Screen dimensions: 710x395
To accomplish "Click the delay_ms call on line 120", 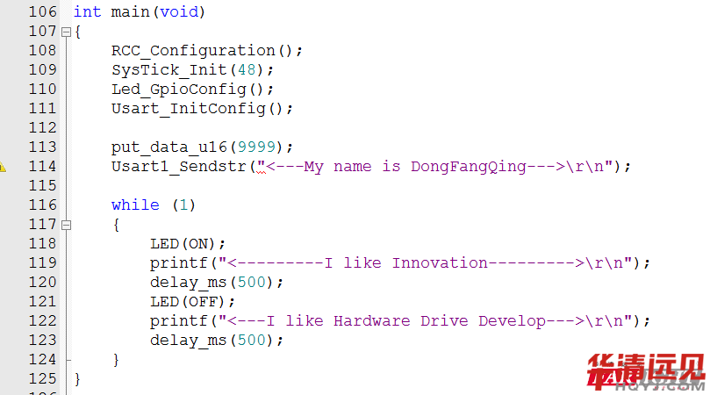I will tap(188, 283).
